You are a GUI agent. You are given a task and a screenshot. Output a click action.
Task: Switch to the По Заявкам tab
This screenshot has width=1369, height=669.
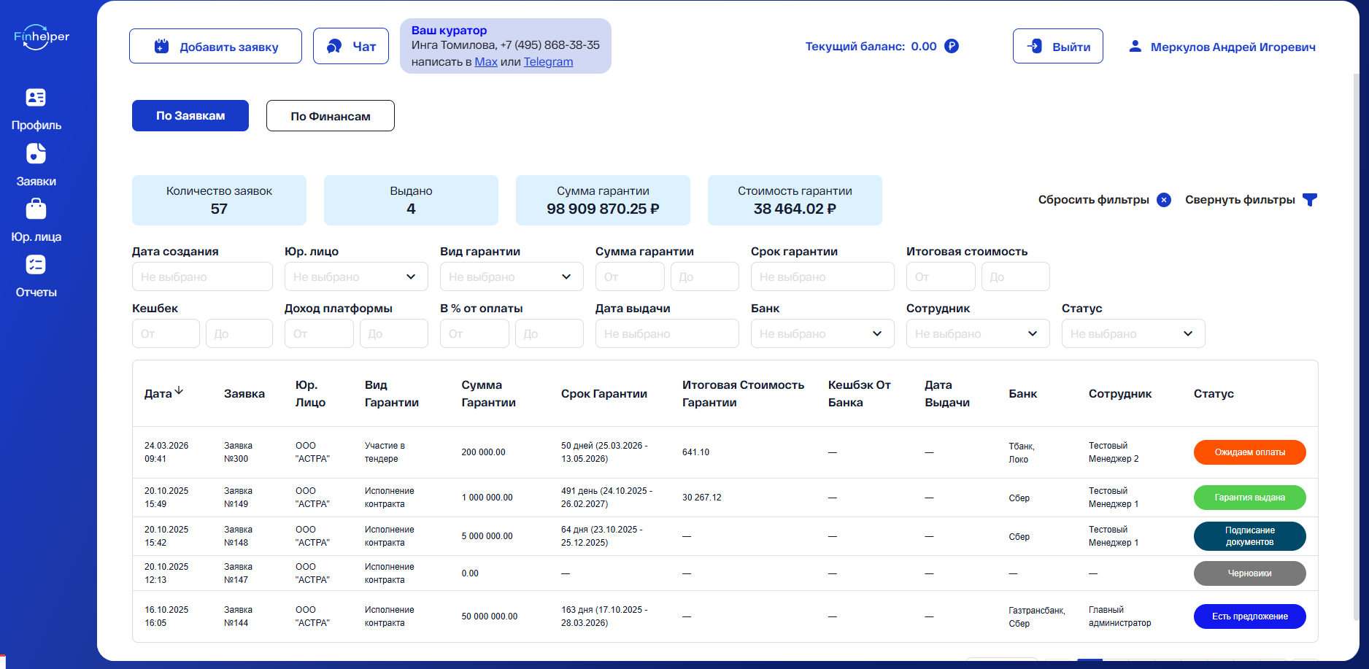[x=190, y=115]
